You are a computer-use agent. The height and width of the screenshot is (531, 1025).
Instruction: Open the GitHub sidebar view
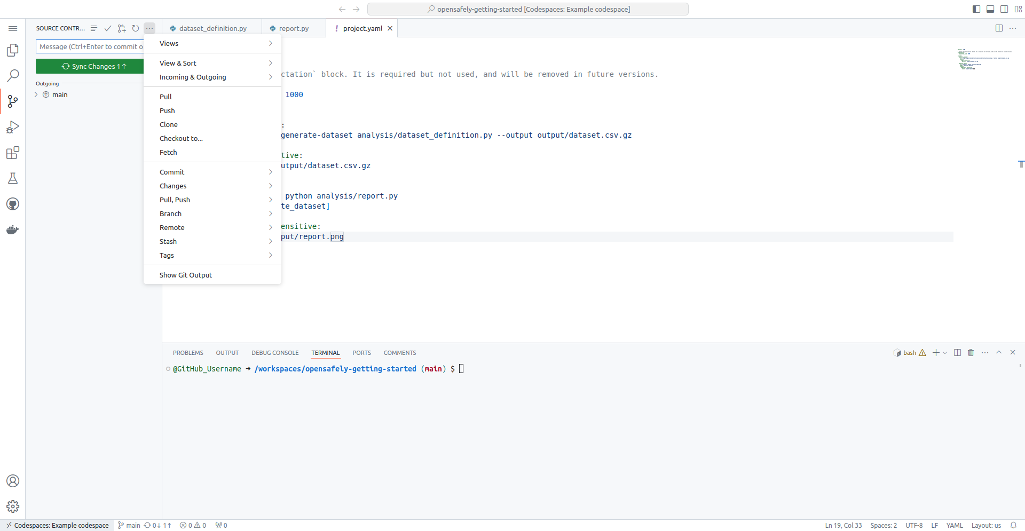[13, 204]
